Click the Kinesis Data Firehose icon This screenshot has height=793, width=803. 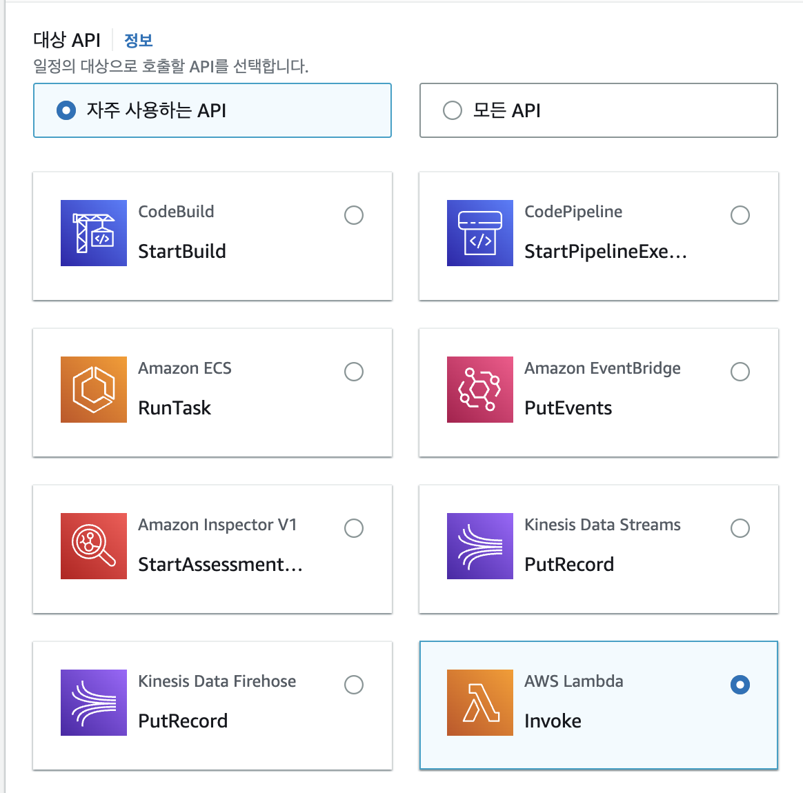tap(94, 703)
